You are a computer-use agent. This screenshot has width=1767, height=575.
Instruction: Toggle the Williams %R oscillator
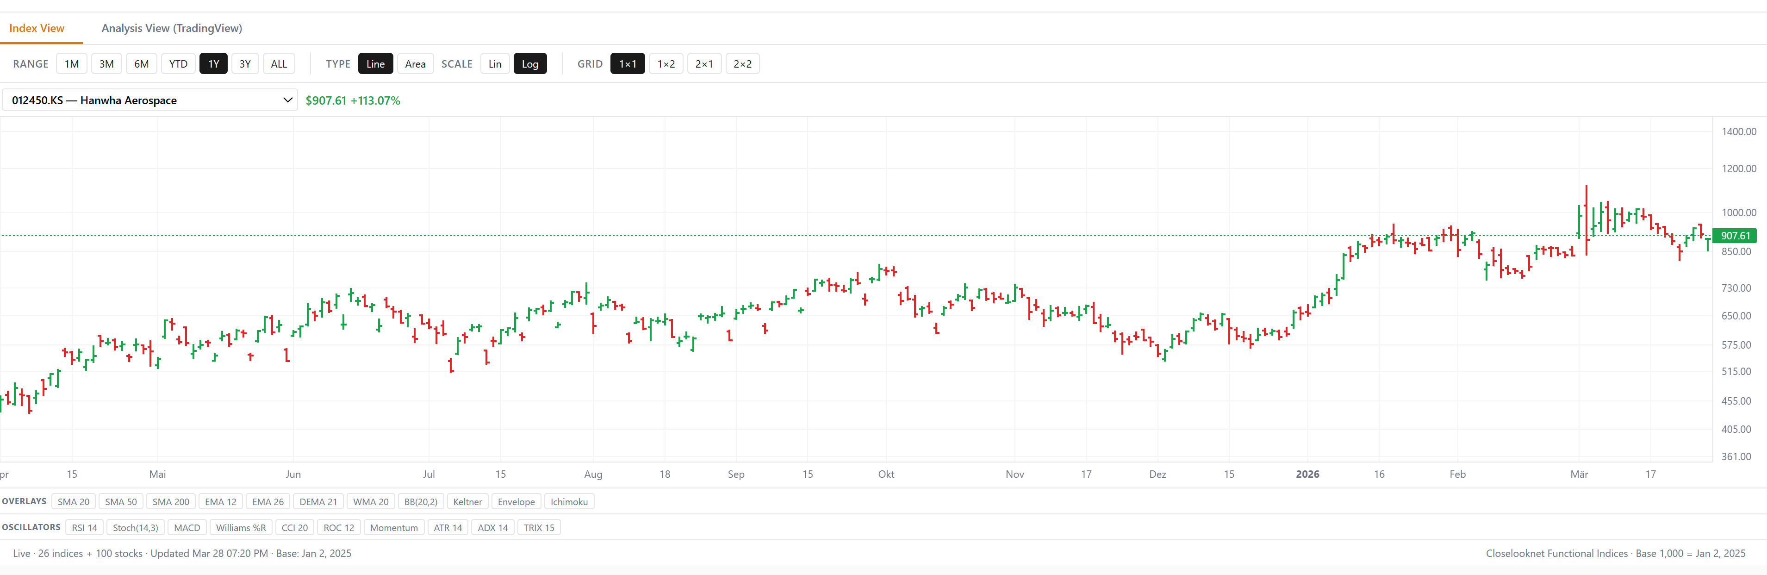coord(241,528)
